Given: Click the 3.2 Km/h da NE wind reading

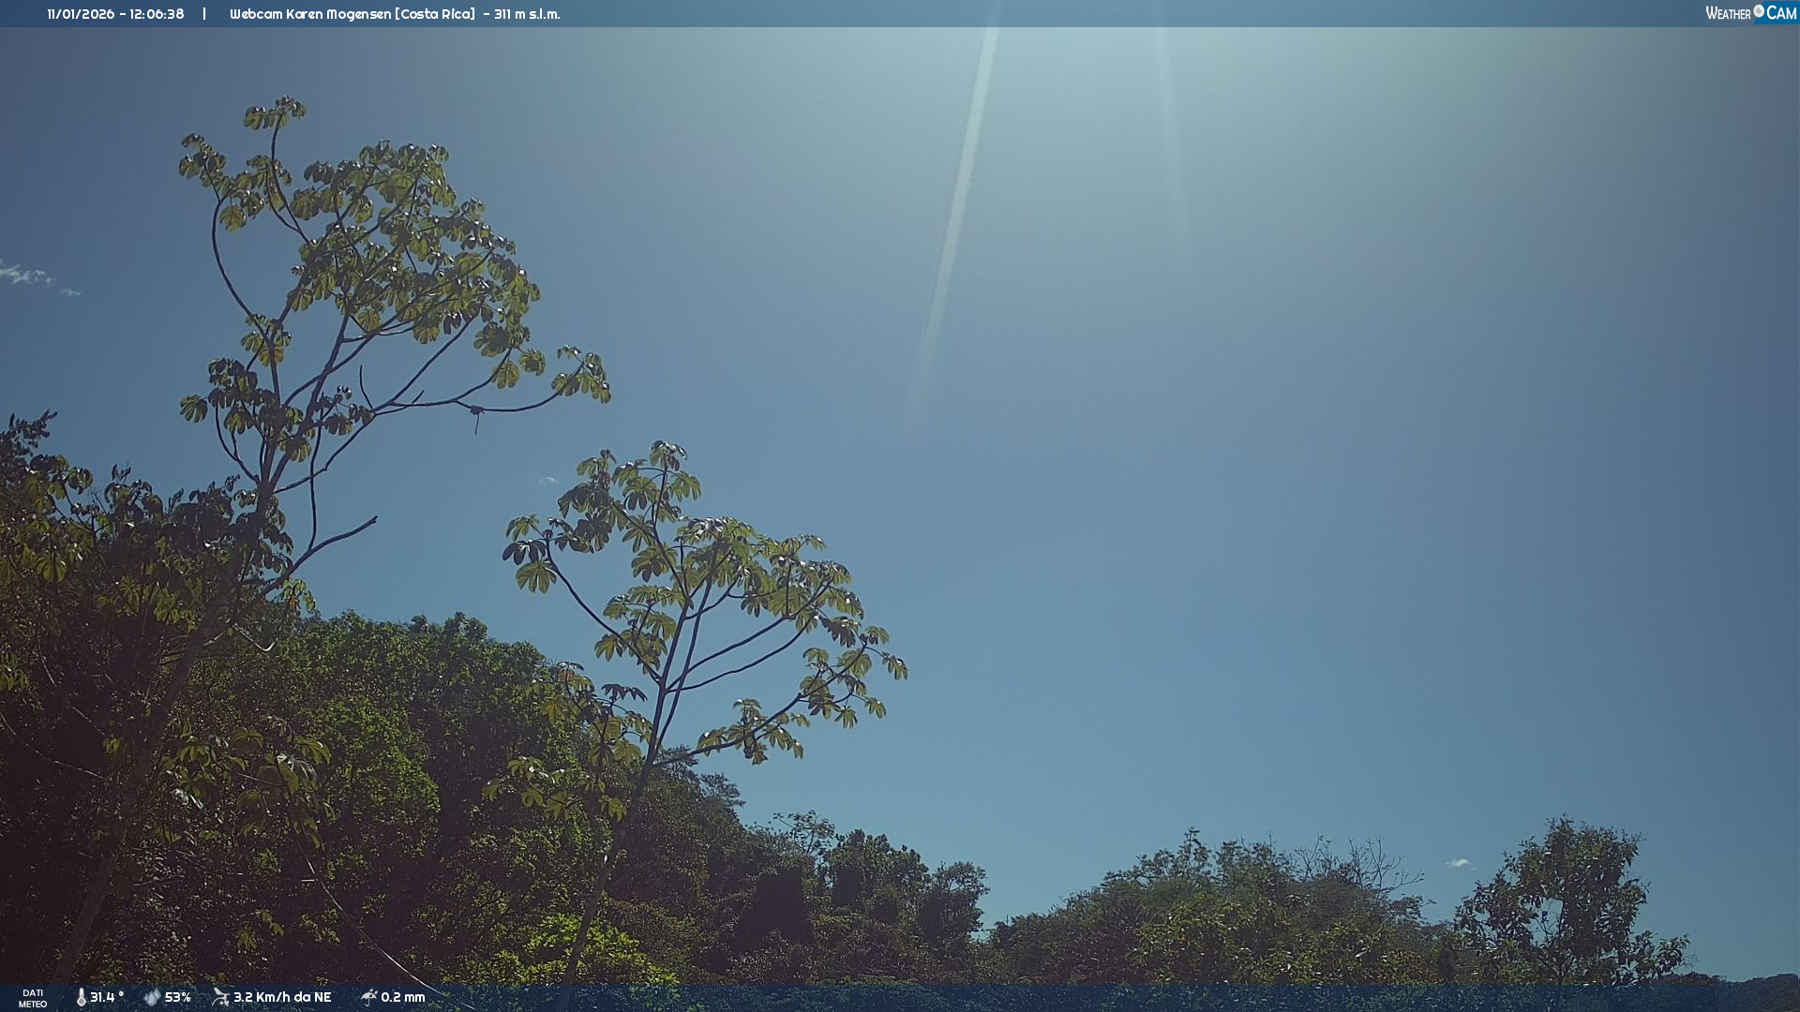Looking at the screenshot, I should tap(282, 997).
